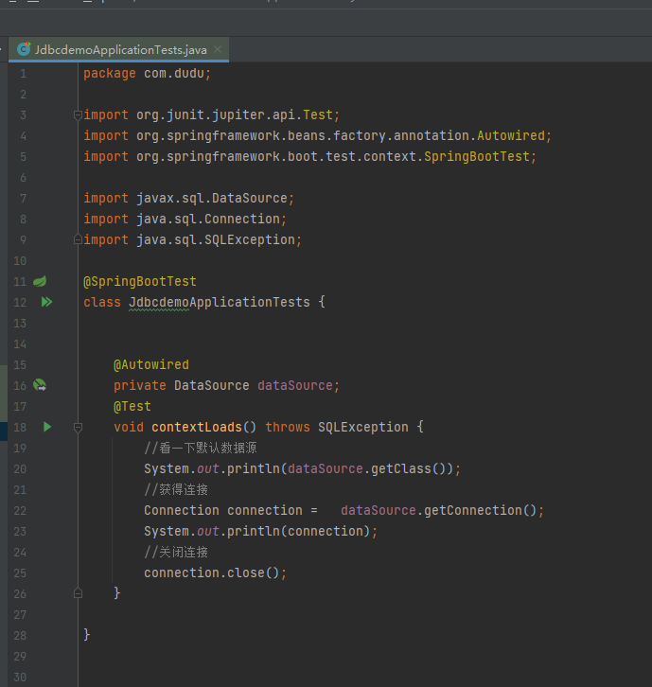Click the @Autowired annotation on line 15
Image resolution: width=652 pixels, height=687 pixels.
(151, 364)
